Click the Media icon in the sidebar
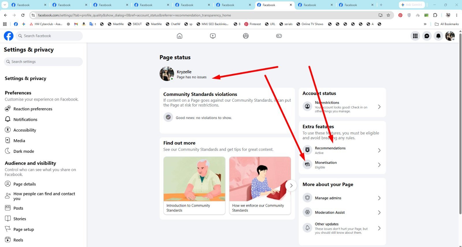This screenshot has height=247, width=462. click(8, 140)
